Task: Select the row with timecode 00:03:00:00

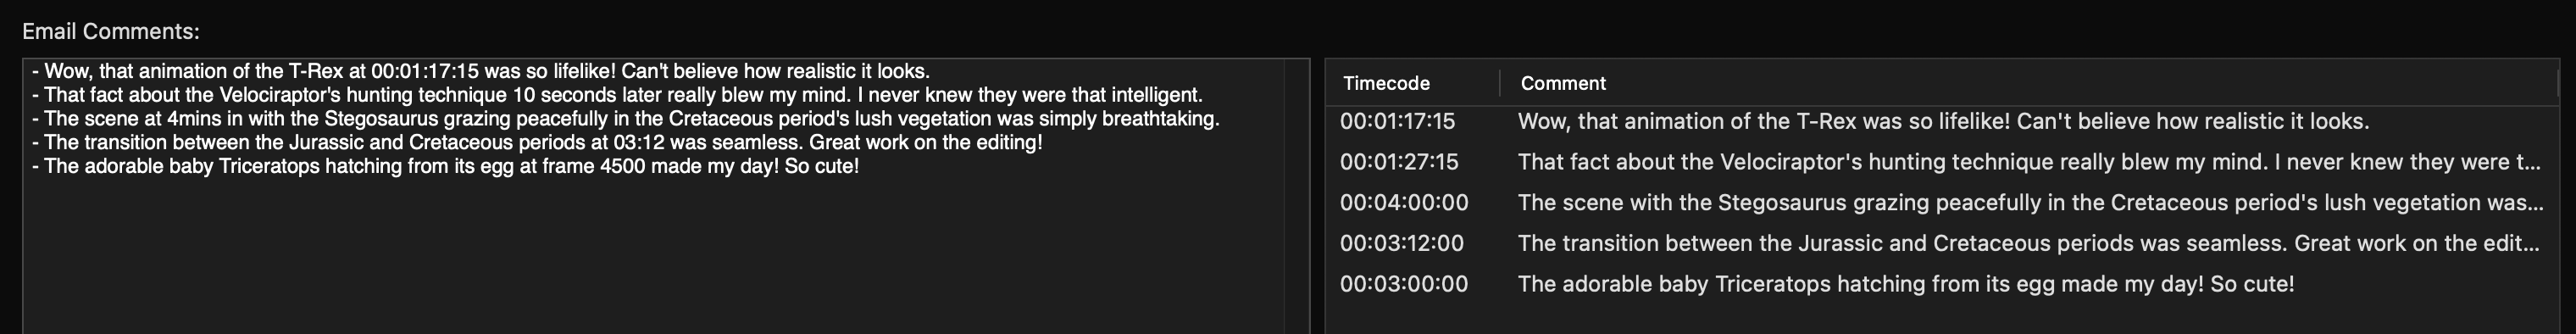Action: coord(1942,284)
